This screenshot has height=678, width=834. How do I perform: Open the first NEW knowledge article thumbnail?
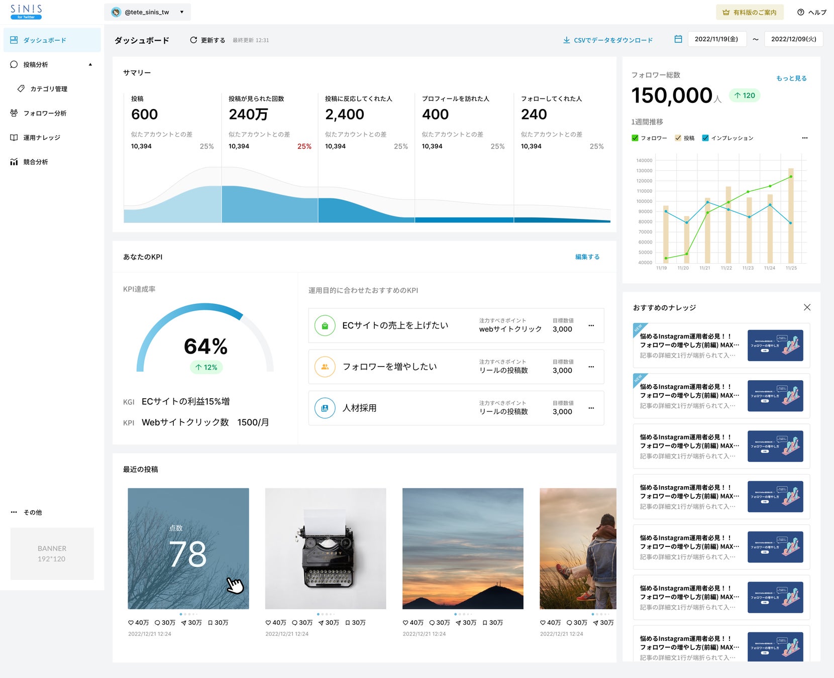pyautogui.click(x=775, y=346)
